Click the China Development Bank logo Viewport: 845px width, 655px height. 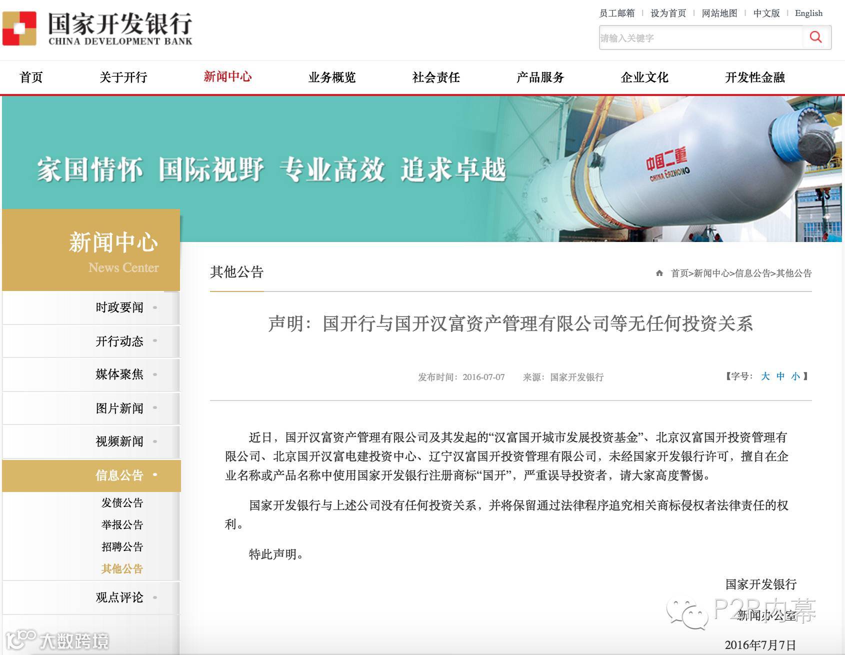click(x=97, y=29)
